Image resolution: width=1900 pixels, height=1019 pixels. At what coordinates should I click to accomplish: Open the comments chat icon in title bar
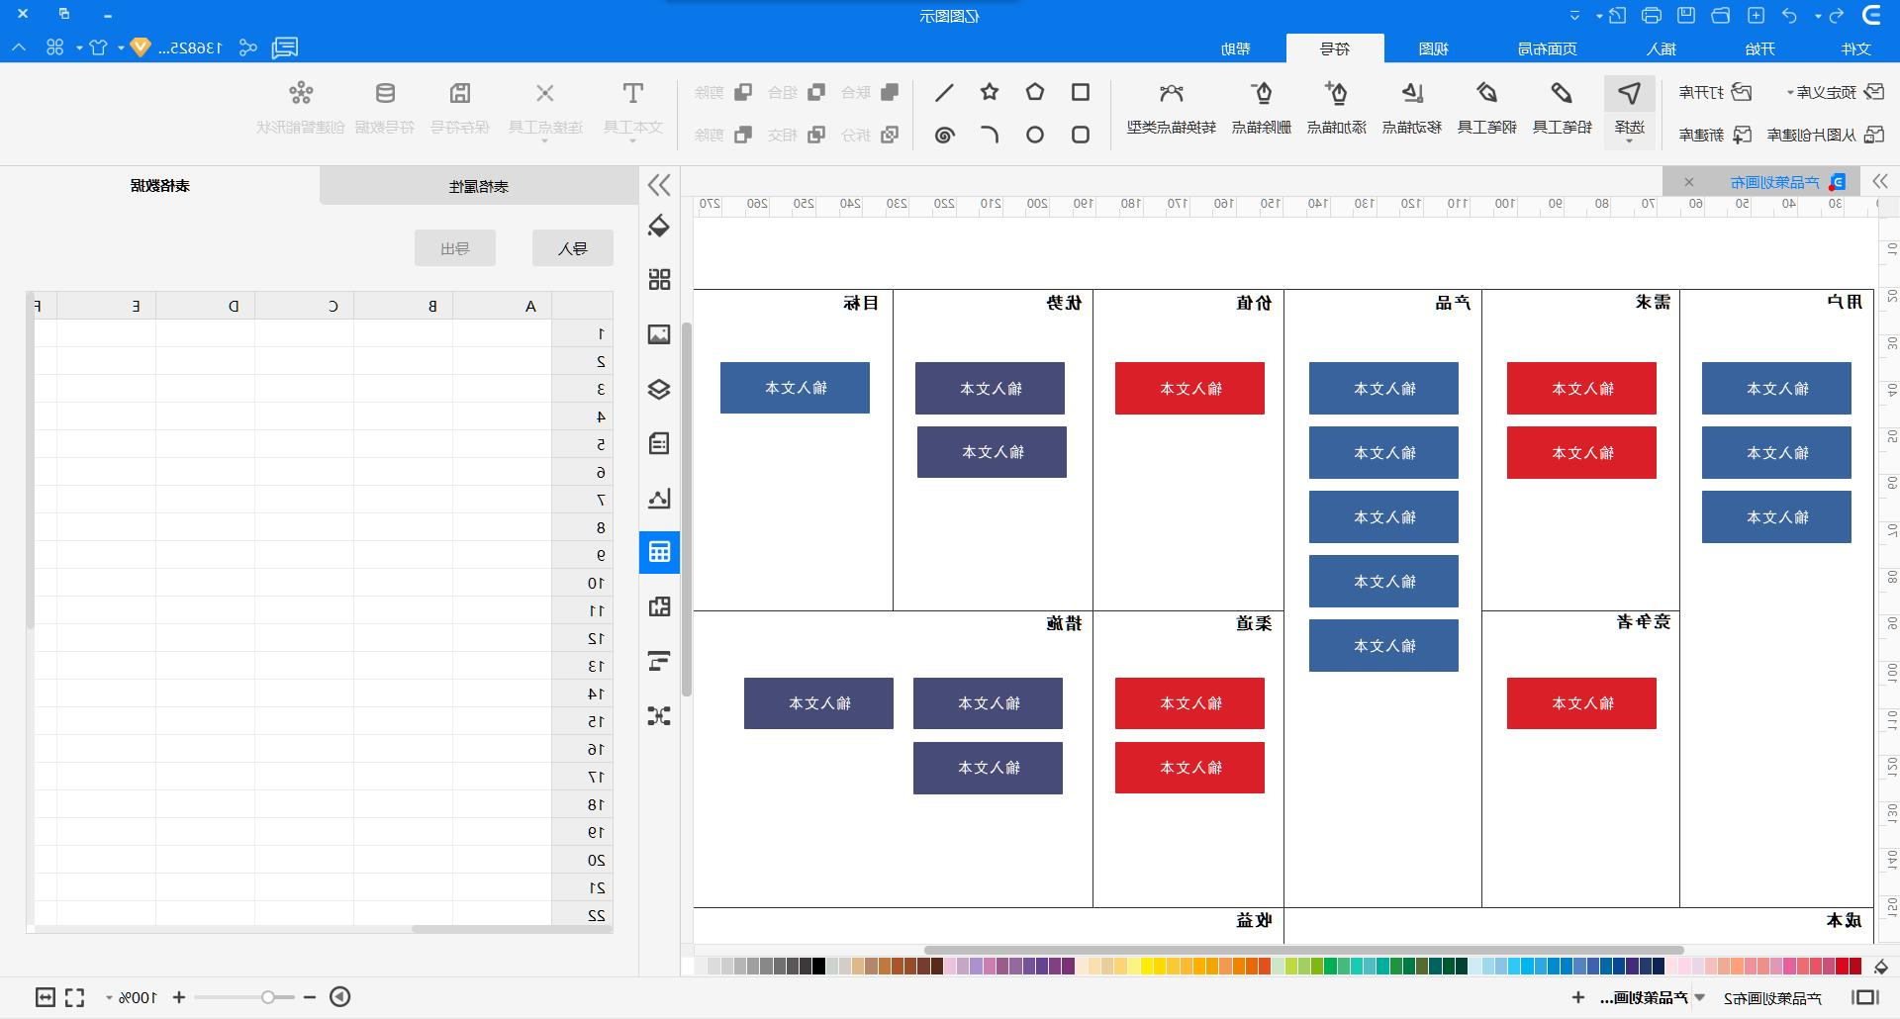(285, 47)
